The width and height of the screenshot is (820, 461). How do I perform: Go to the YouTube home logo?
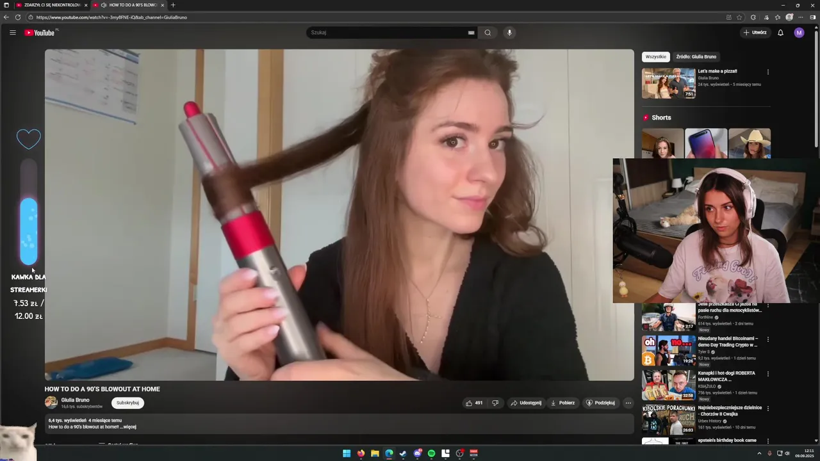40,33
